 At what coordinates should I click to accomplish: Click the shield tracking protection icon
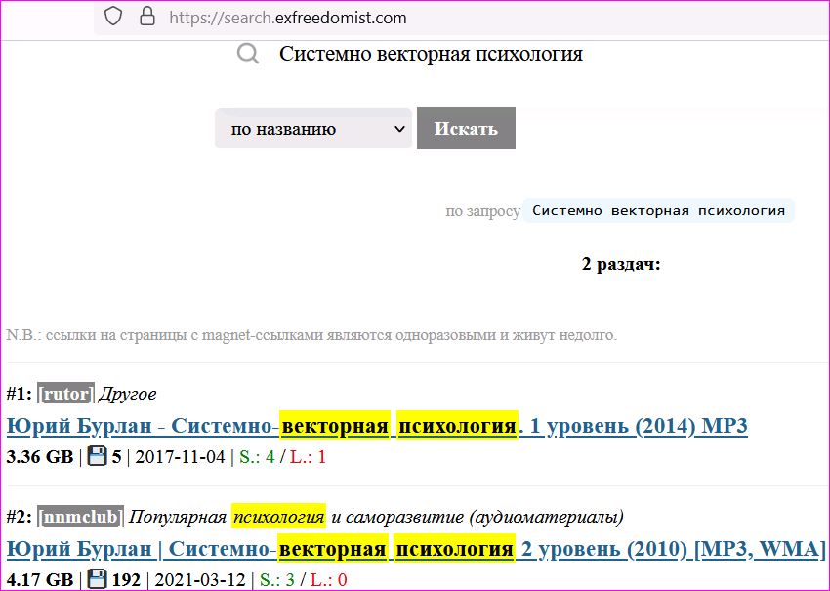tap(113, 17)
